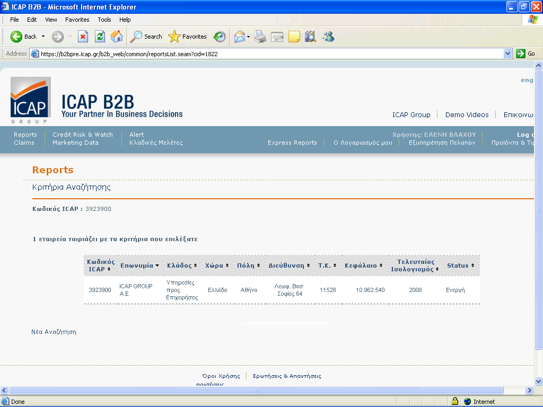The height and width of the screenshot is (407, 543).
Task: Open the Favorites menu
Action: (77, 20)
